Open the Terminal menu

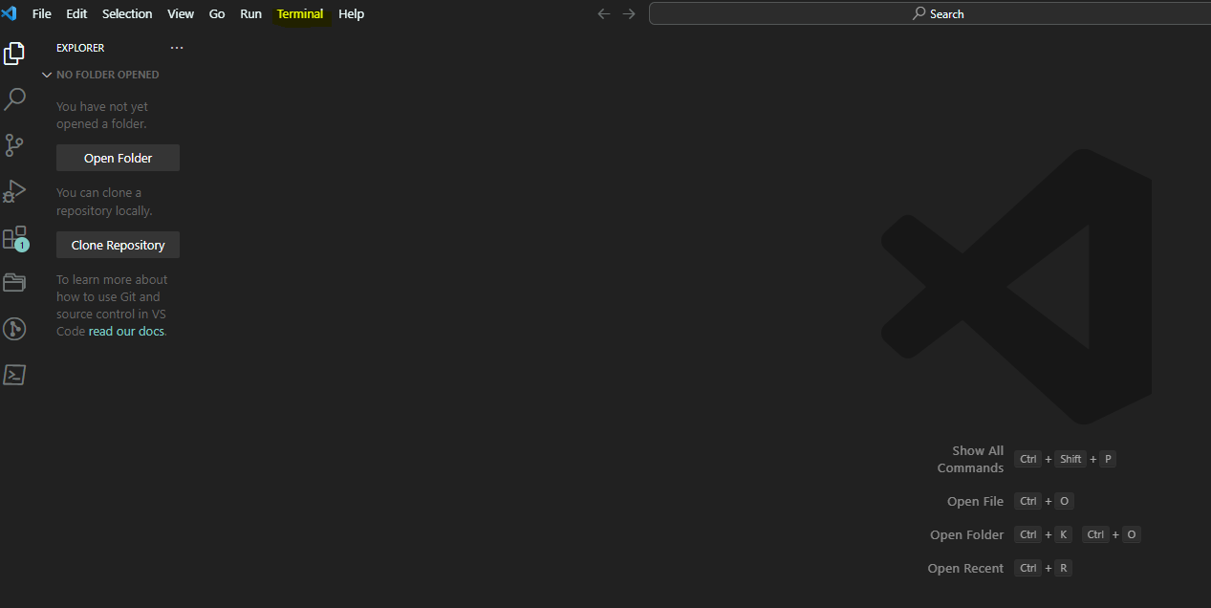300,13
